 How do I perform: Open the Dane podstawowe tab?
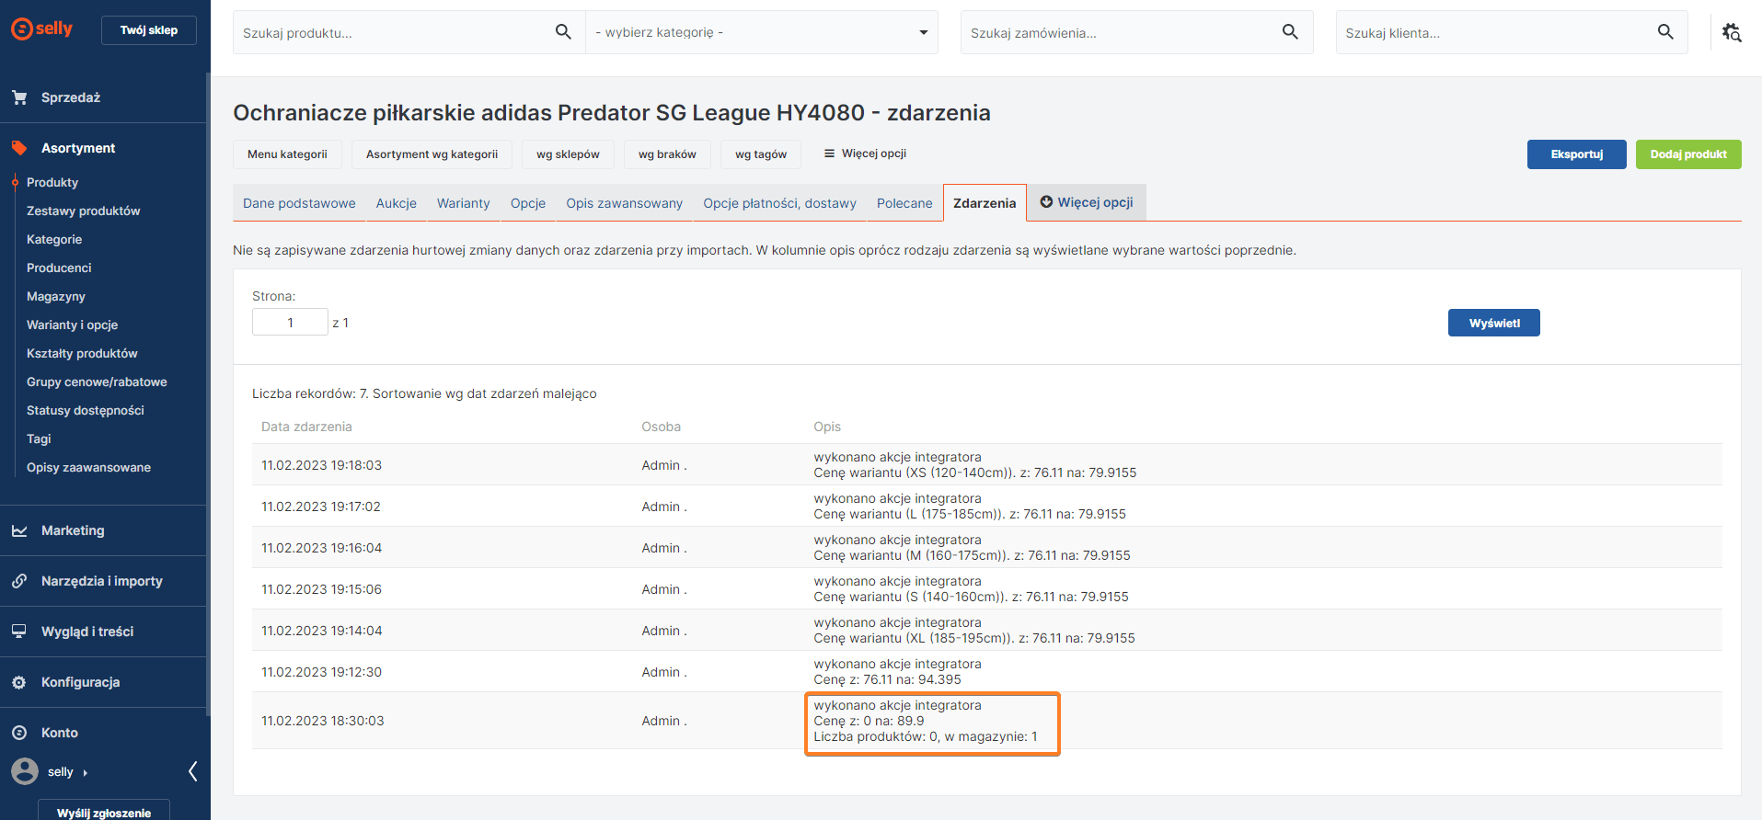click(x=299, y=203)
